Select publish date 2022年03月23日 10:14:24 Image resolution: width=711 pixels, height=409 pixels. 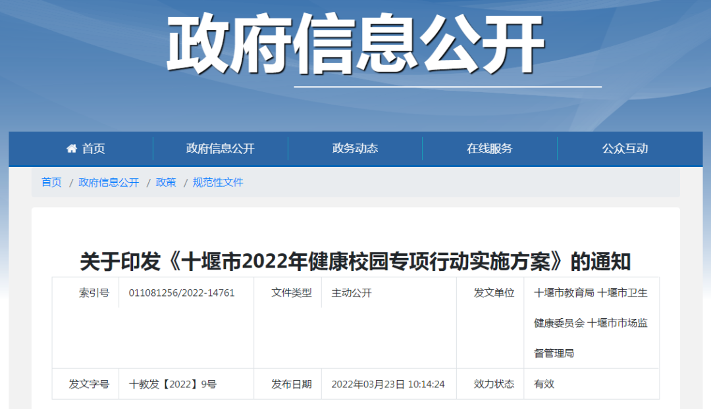point(388,384)
